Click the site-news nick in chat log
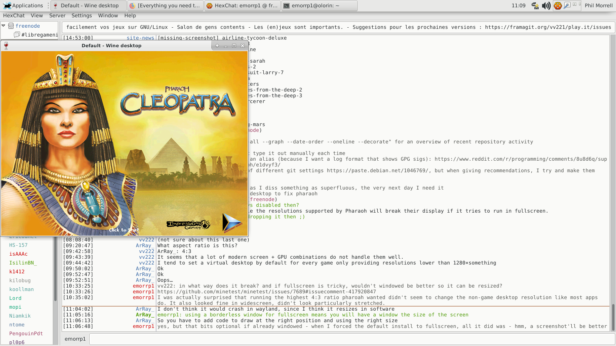 tap(141, 38)
